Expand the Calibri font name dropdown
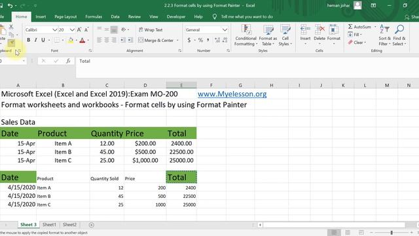 pyautogui.click(x=55, y=29)
